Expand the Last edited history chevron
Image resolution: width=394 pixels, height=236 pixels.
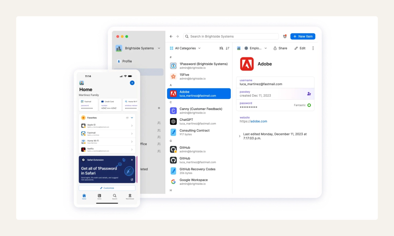coord(240,136)
